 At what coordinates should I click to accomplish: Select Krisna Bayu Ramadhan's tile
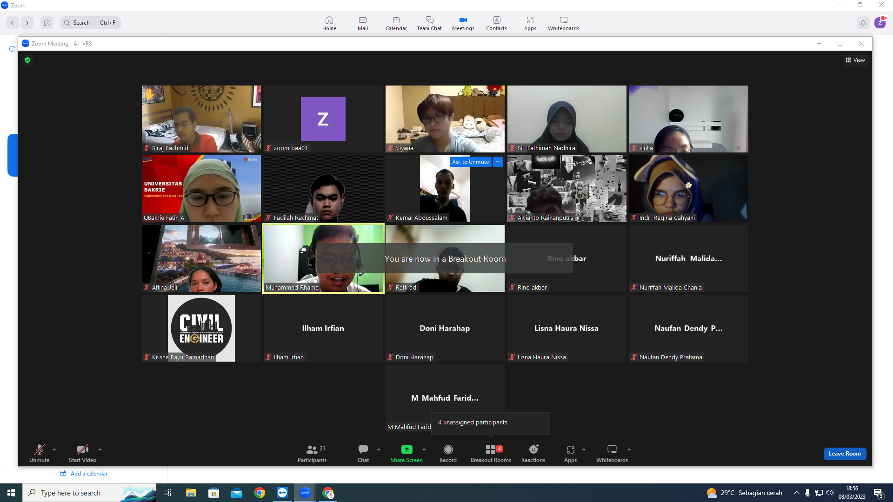pyautogui.click(x=201, y=328)
